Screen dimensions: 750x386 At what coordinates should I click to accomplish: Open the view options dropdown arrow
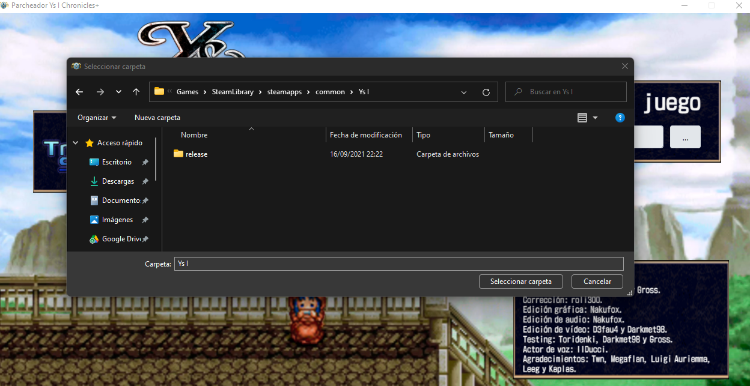595,118
